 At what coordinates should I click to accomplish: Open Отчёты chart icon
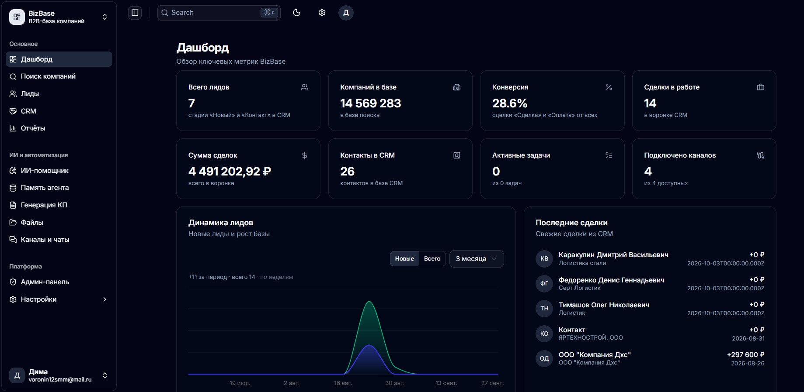click(x=13, y=128)
